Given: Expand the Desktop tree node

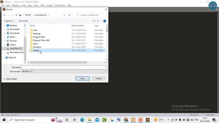Looking at the screenshot, I should coord(4,26).
